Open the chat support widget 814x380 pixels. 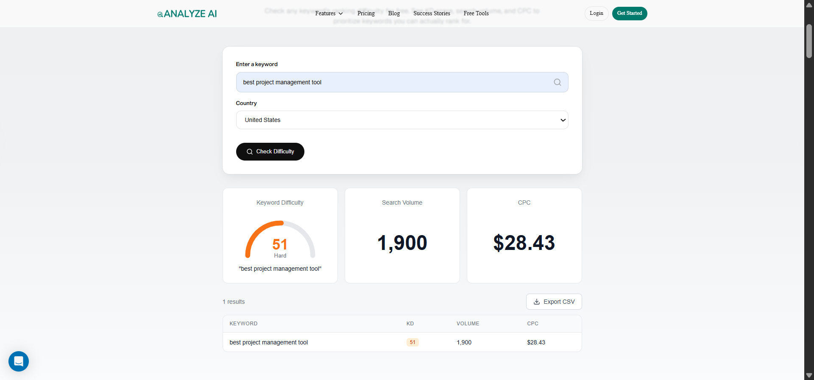[19, 361]
